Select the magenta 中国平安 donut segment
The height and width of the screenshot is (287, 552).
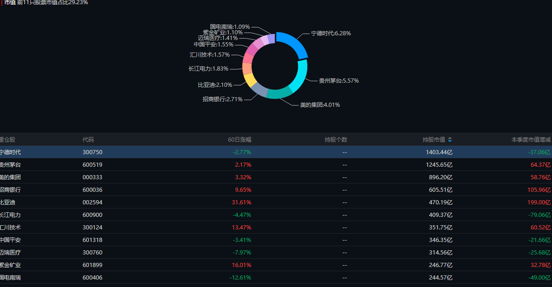pos(252,50)
